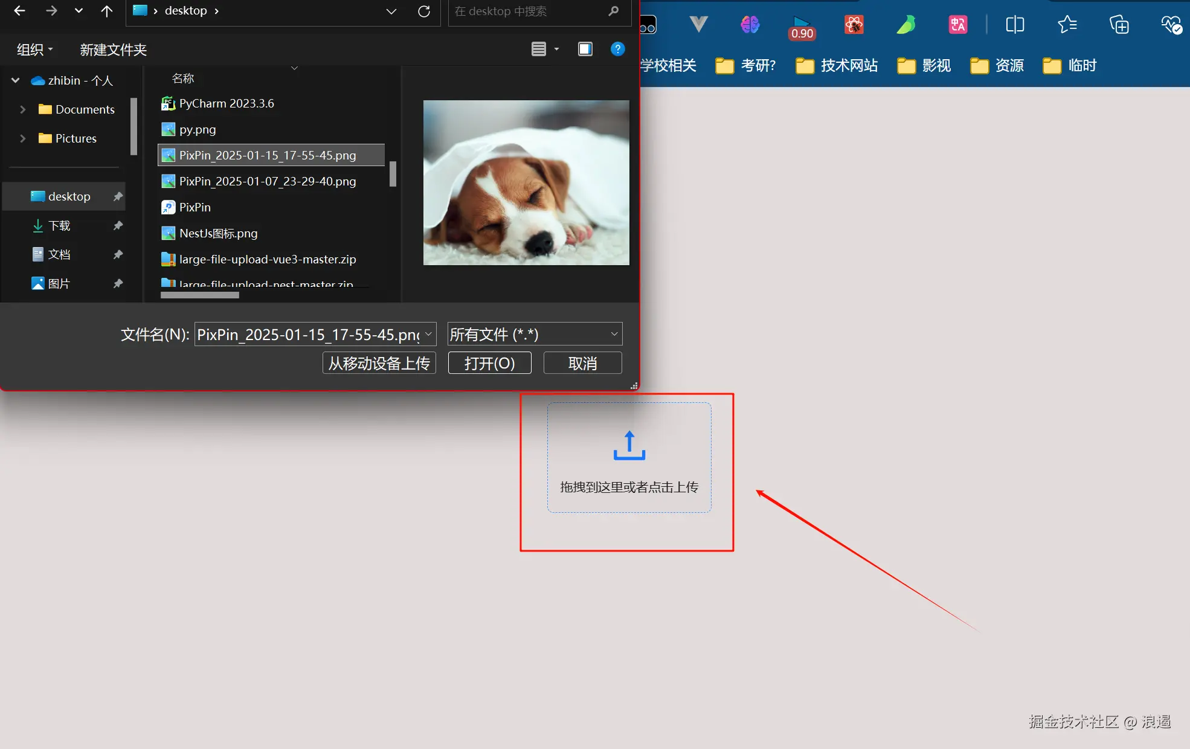The width and height of the screenshot is (1190, 749).
Task: Collapse the zhibin OneDrive tree node
Action: (x=16, y=80)
